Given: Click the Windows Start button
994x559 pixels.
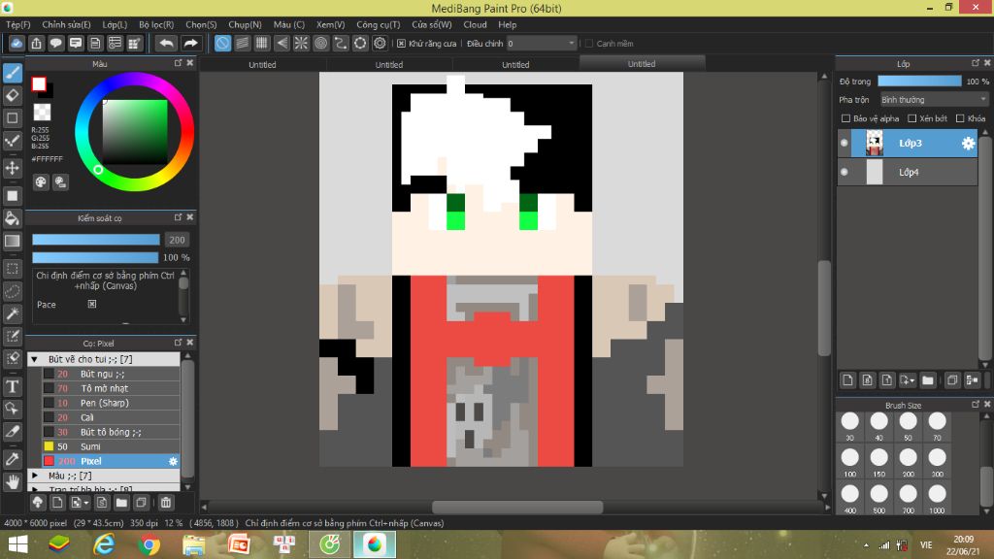Looking at the screenshot, I should tap(17, 544).
